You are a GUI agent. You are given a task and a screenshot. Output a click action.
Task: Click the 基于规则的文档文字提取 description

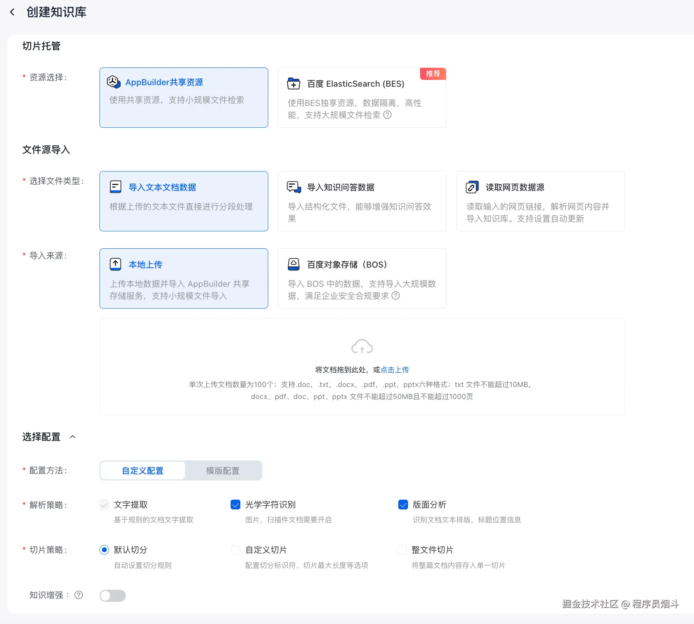click(x=154, y=520)
